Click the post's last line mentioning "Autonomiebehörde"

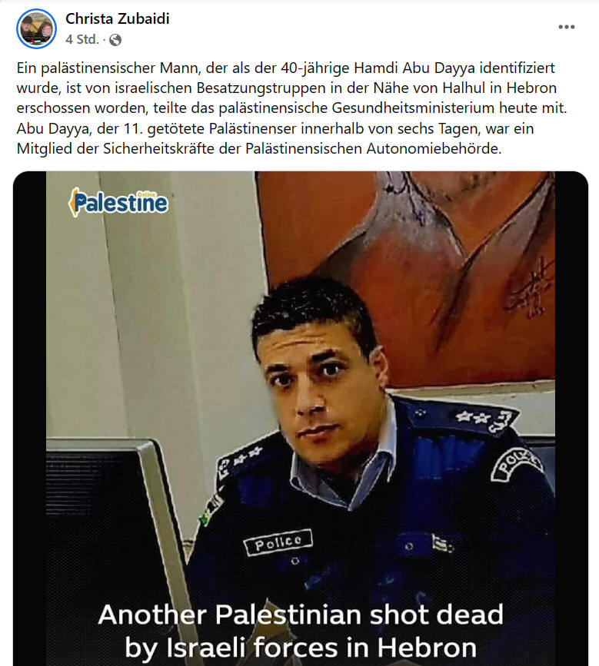point(259,149)
